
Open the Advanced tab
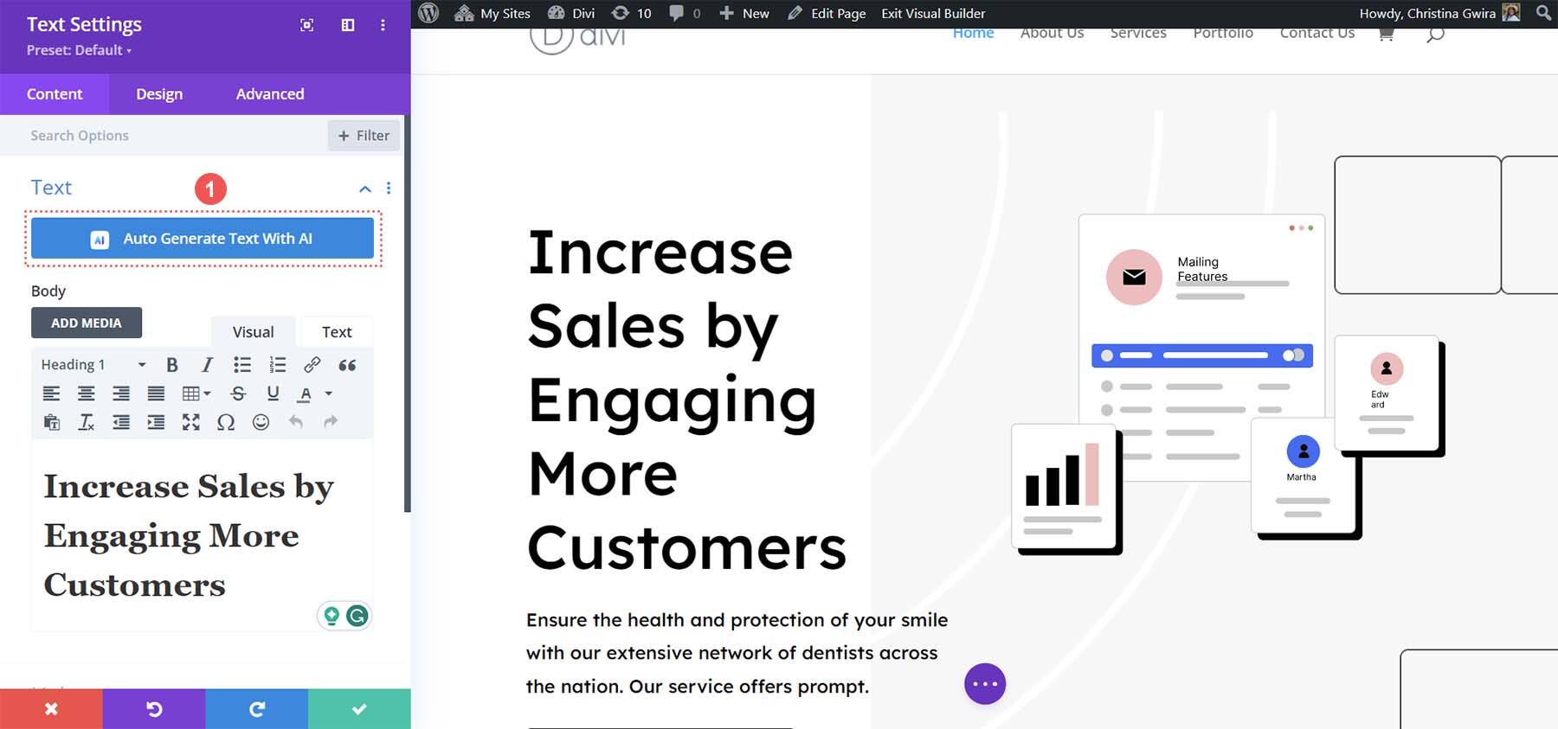(270, 94)
